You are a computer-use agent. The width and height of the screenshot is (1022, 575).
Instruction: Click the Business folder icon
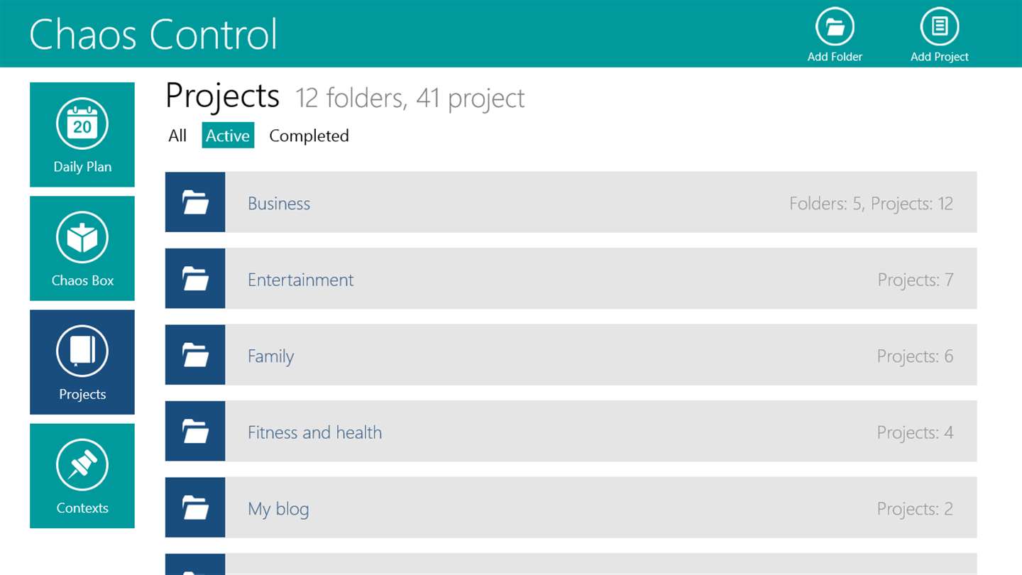click(x=195, y=202)
